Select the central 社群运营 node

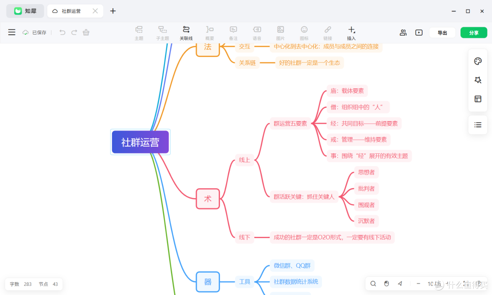pos(140,142)
